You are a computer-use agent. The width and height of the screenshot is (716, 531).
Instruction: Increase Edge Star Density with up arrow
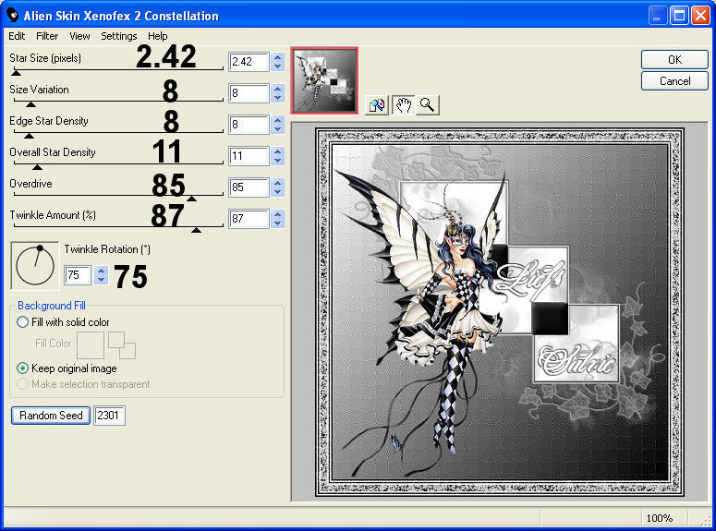tap(278, 121)
